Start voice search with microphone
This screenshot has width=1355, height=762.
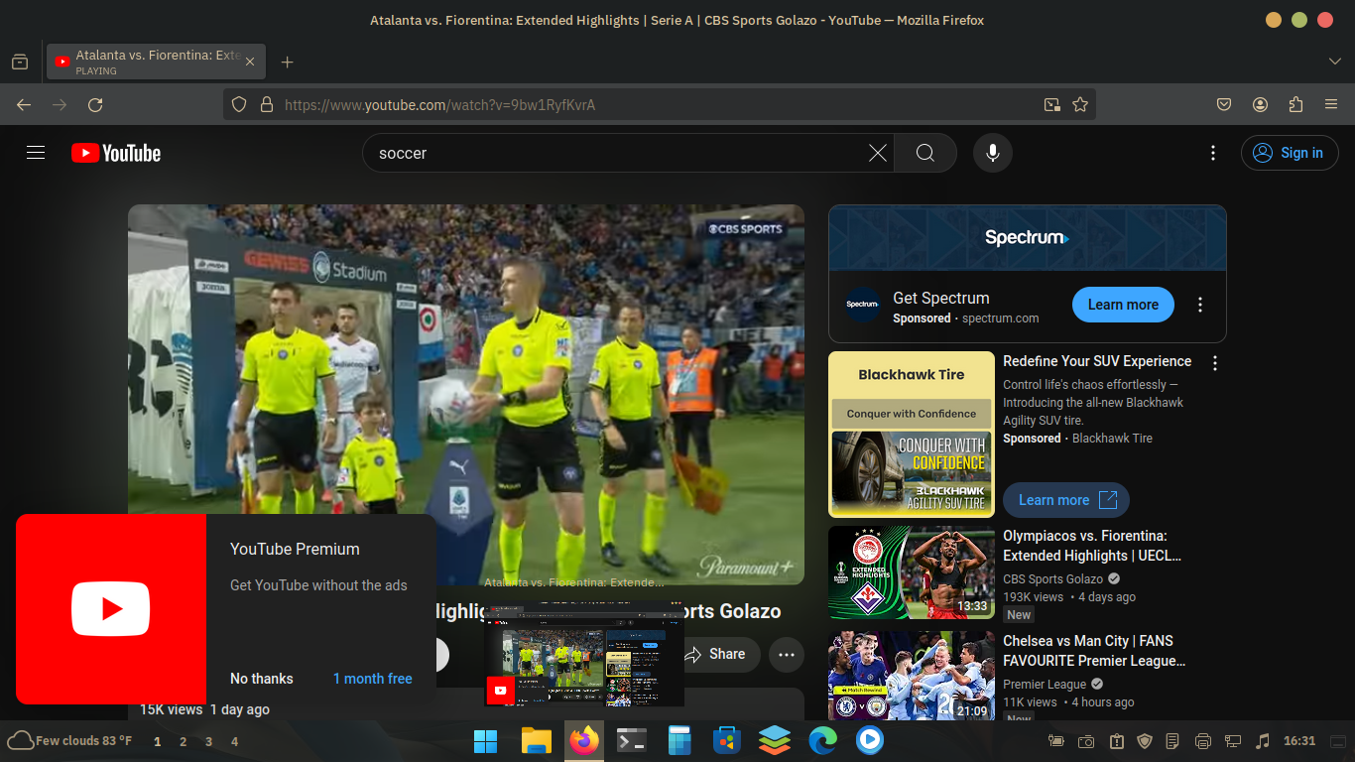[x=992, y=153]
